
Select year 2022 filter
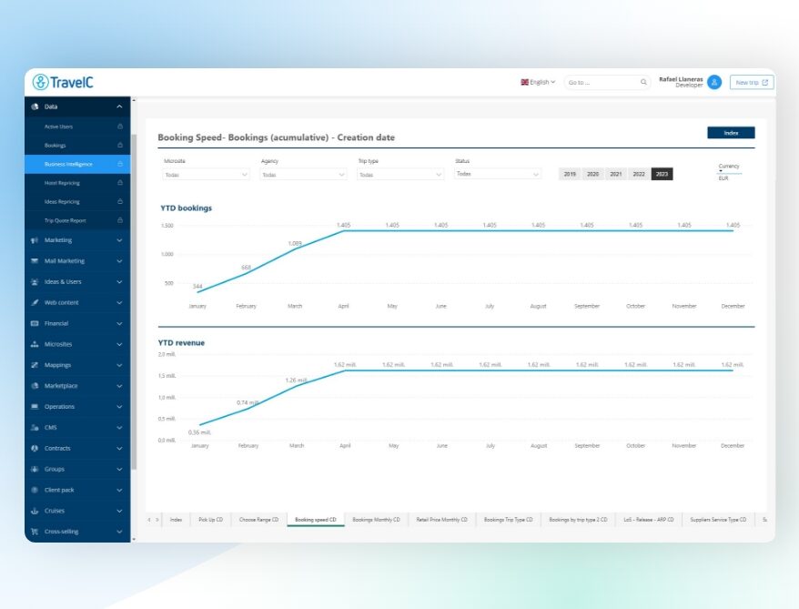(639, 174)
